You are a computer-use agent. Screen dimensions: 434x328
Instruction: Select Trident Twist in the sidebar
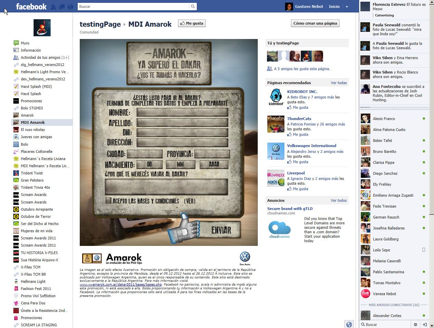(32, 173)
